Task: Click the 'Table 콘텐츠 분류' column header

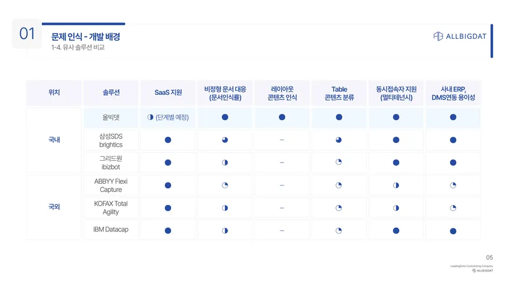Action: point(339,93)
